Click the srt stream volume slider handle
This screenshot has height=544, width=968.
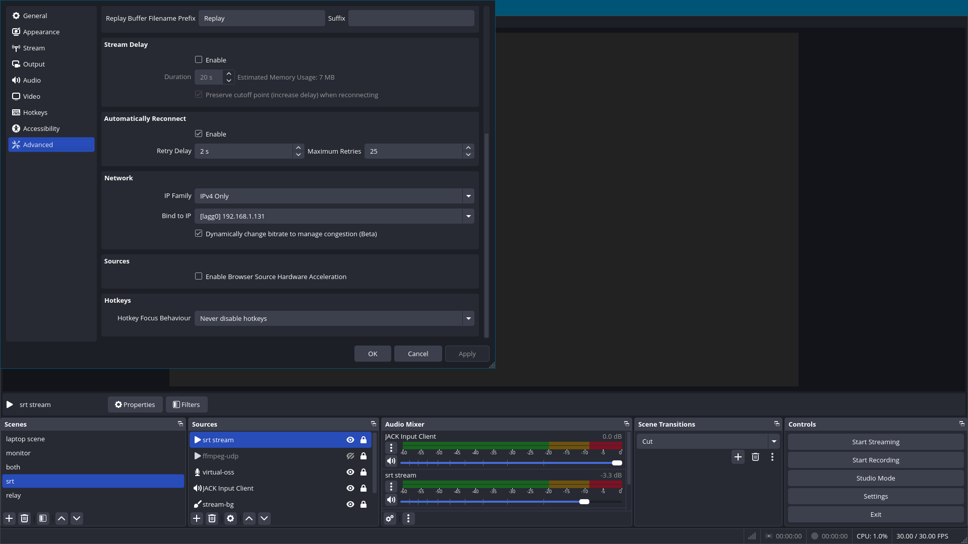tap(584, 502)
